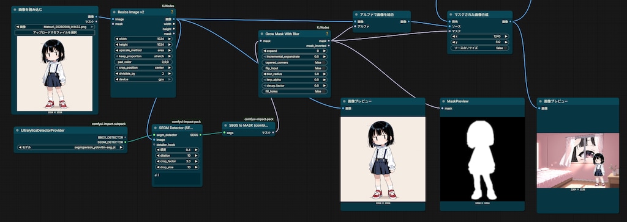Click the マスクされた画像合成 node title

(x=471, y=15)
